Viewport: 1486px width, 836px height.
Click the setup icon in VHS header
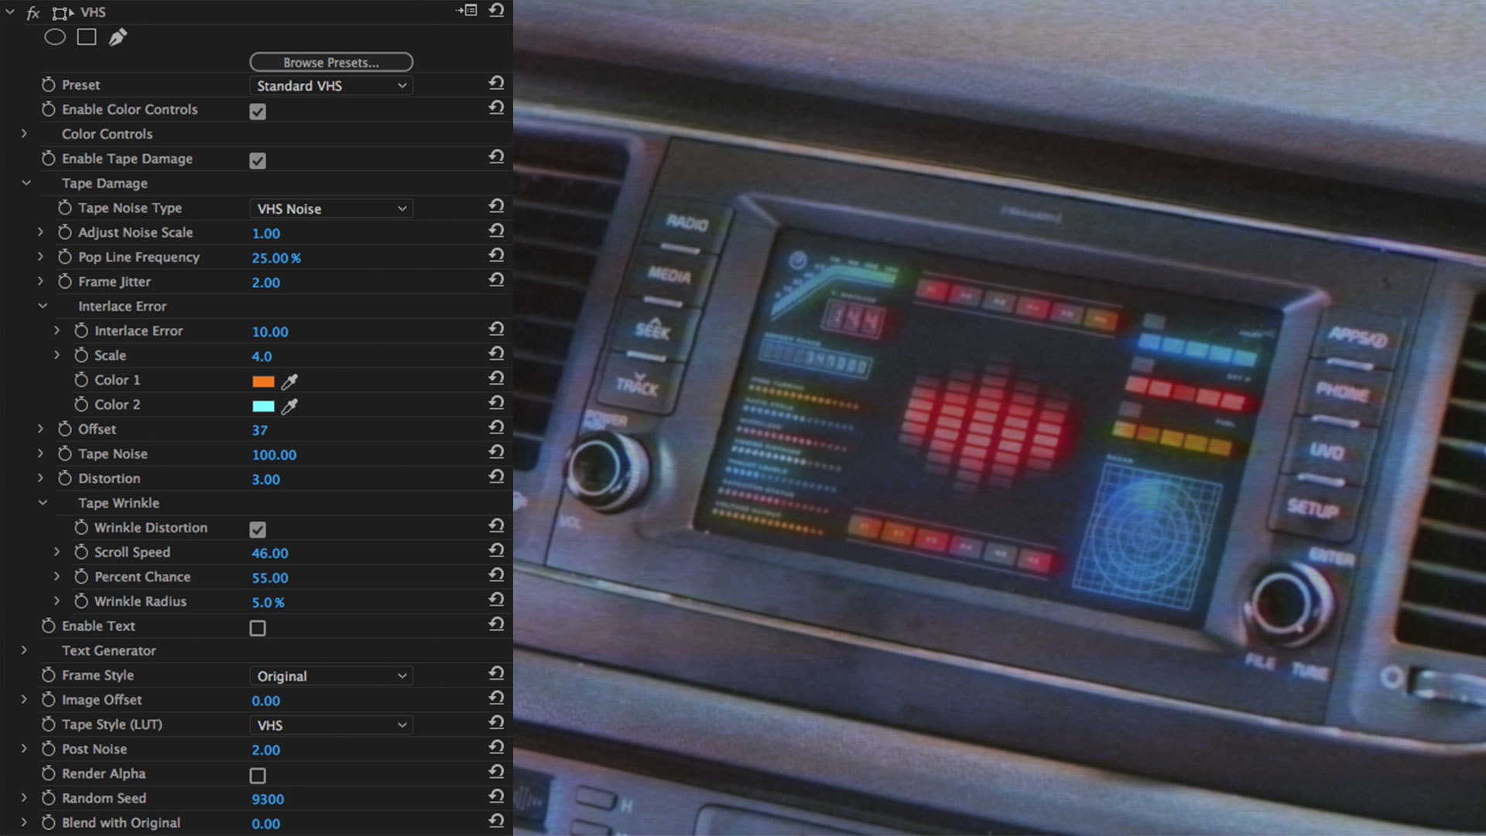click(x=467, y=11)
